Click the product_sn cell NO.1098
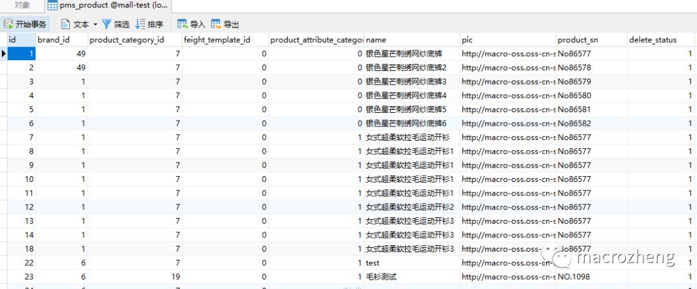 pos(592,277)
